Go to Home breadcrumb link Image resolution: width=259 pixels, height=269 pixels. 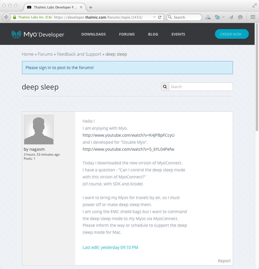28,54
